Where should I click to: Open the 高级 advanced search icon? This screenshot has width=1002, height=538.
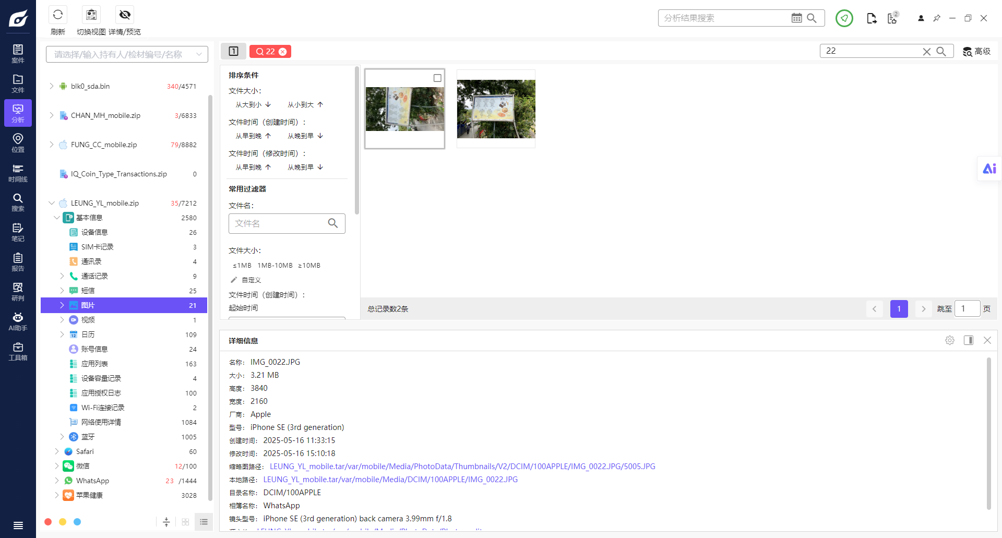(976, 51)
